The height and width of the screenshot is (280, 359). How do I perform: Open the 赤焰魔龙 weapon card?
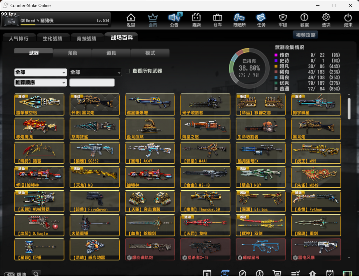click(39, 129)
